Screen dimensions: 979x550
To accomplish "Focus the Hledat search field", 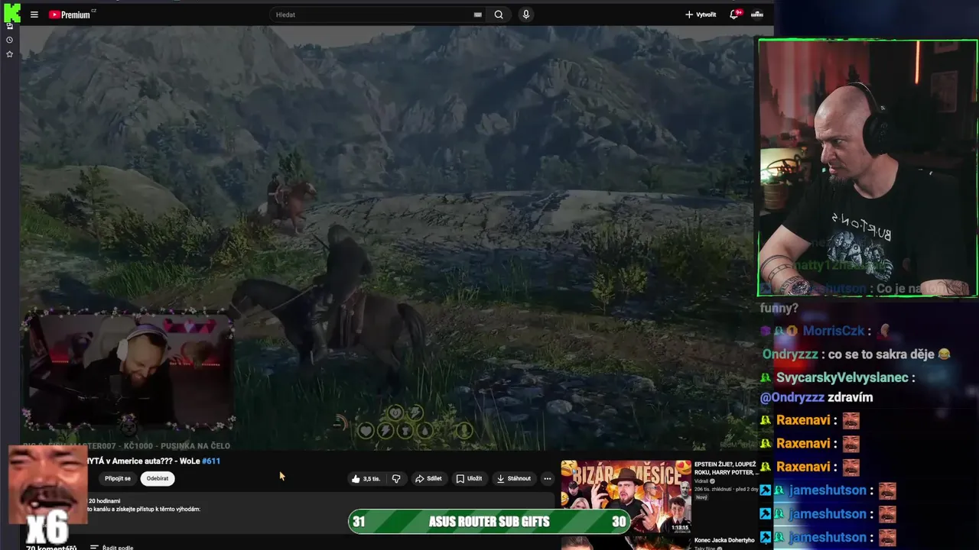I will [373, 15].
